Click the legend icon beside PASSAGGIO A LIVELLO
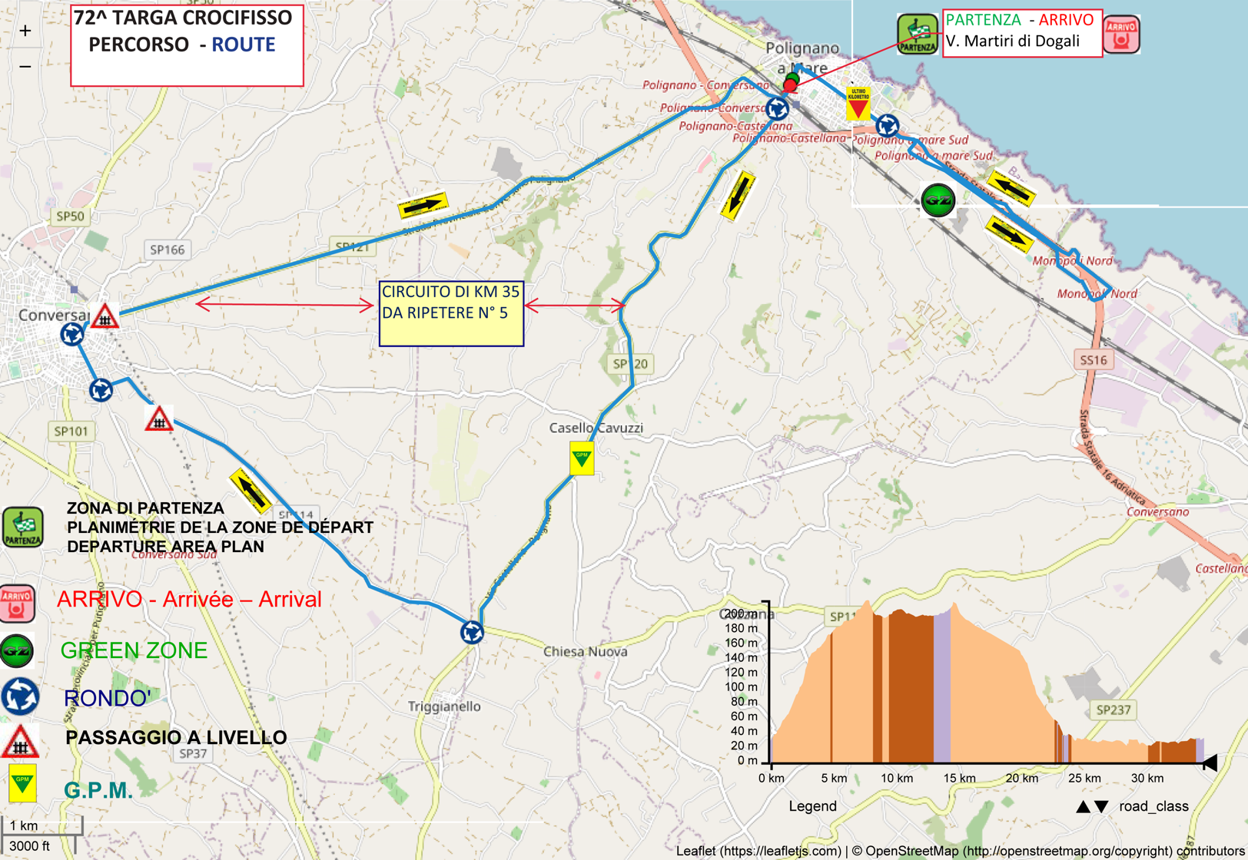1248x860 pixels. click(x=19, y=742)
